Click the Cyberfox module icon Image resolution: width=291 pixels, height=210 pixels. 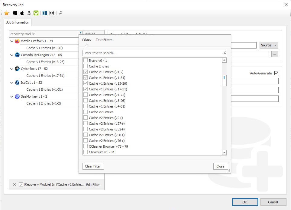click(17, 69)
